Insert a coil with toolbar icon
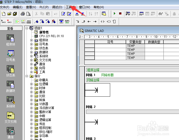The image size is (179, 140). point(108,21)
